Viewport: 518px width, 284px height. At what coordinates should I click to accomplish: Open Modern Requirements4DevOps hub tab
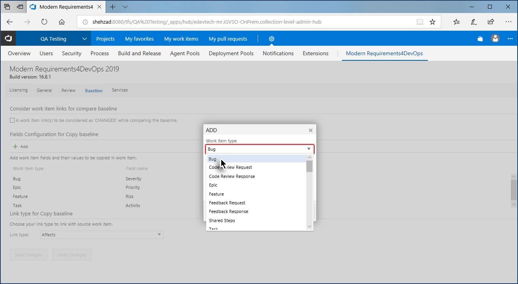[384, 53]
